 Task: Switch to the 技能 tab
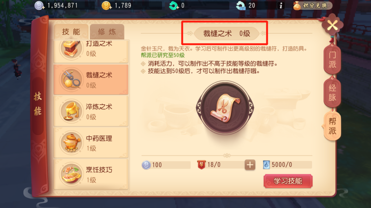click(x=71, y=32)
